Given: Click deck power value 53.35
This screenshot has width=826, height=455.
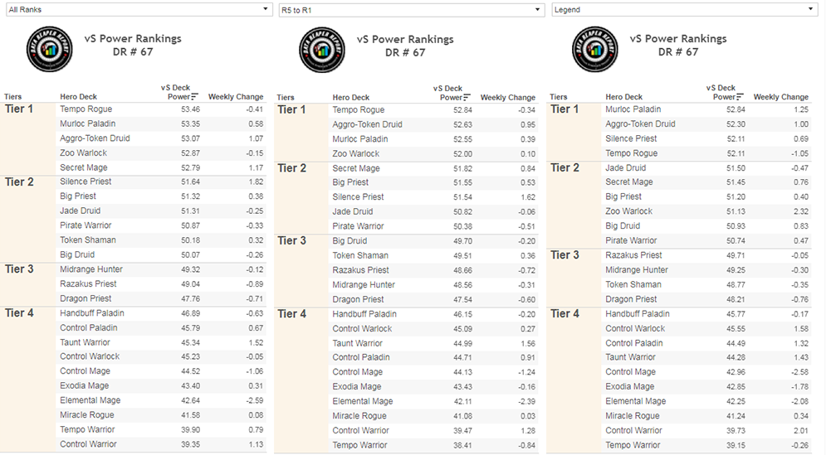Looking at the screenshot, I should (191, 123).
